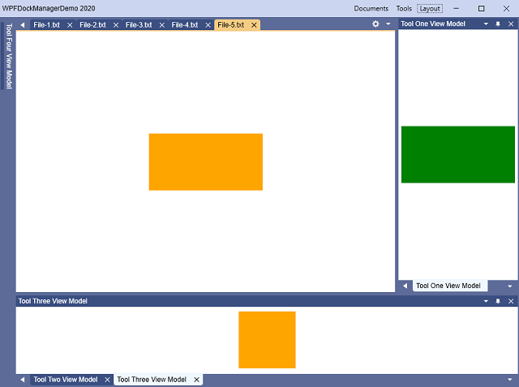Image resolution: width=519 pixels, height=387 pixels.
Task: Close the WPFDockManagerDemo 2020 window
Action: point(506,9)
